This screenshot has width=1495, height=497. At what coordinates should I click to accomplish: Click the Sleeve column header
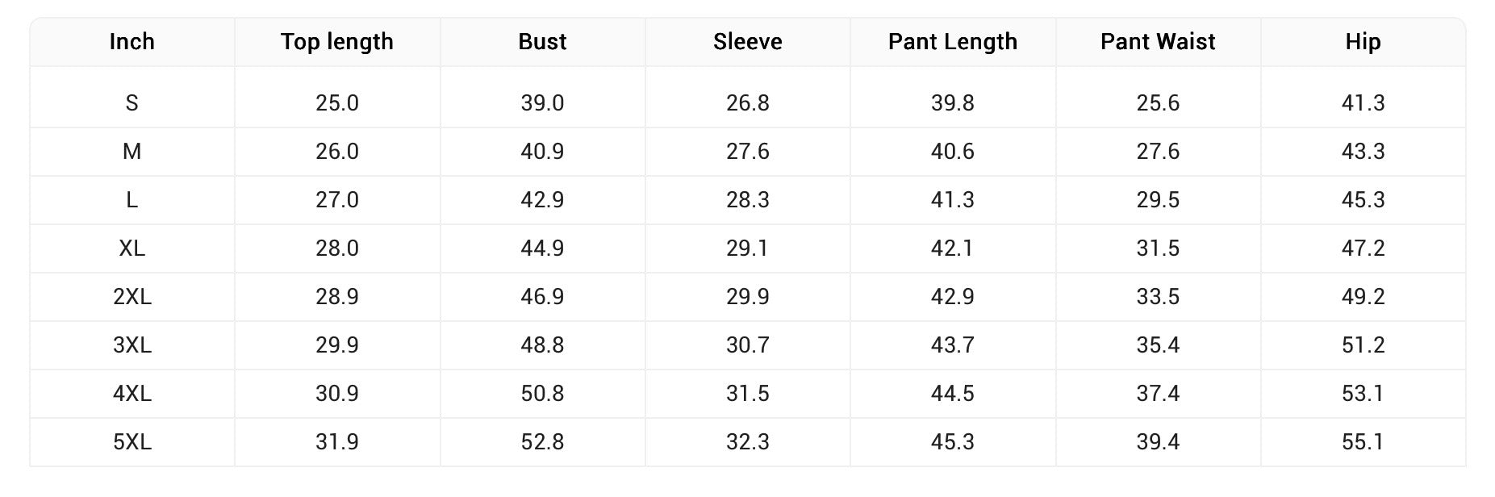pos(748,42)
